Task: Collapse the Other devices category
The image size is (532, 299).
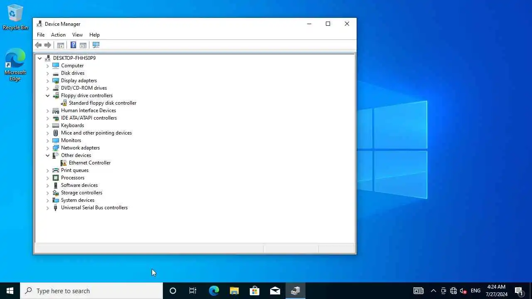Action: [x=47, y=155]
